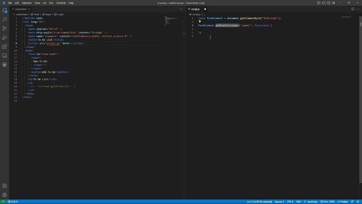362x204 pixels.
Task: Toggle primary side bar layout icon
Action: pyautogui.click(x=318, y=3)
